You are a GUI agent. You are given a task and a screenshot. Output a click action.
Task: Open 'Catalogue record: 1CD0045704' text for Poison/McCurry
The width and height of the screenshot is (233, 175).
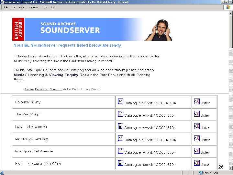[150, 103]
